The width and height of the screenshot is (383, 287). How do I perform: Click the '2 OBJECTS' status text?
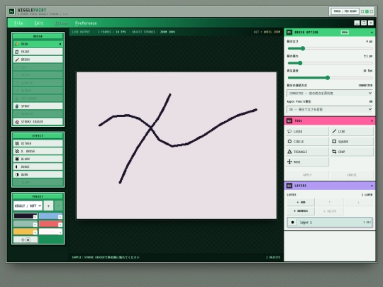(x=273, y=257)
